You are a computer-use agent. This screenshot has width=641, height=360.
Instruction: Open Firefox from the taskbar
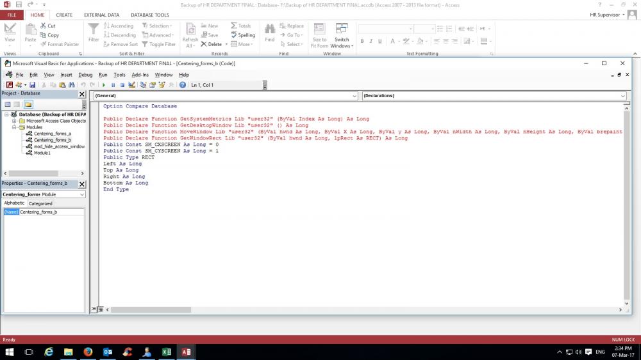pos(88,352)
